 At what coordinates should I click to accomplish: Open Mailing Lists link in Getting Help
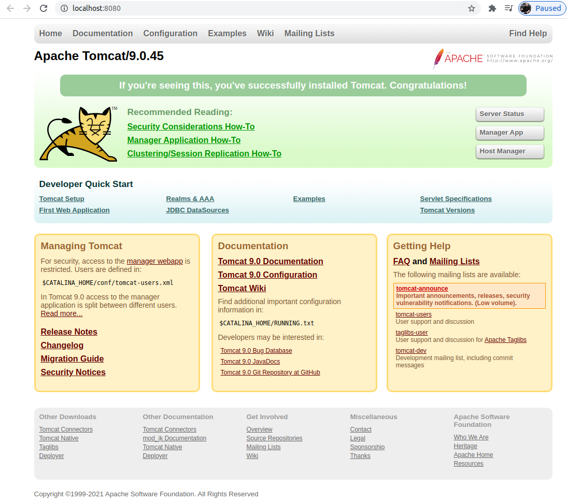click(455, 261)
